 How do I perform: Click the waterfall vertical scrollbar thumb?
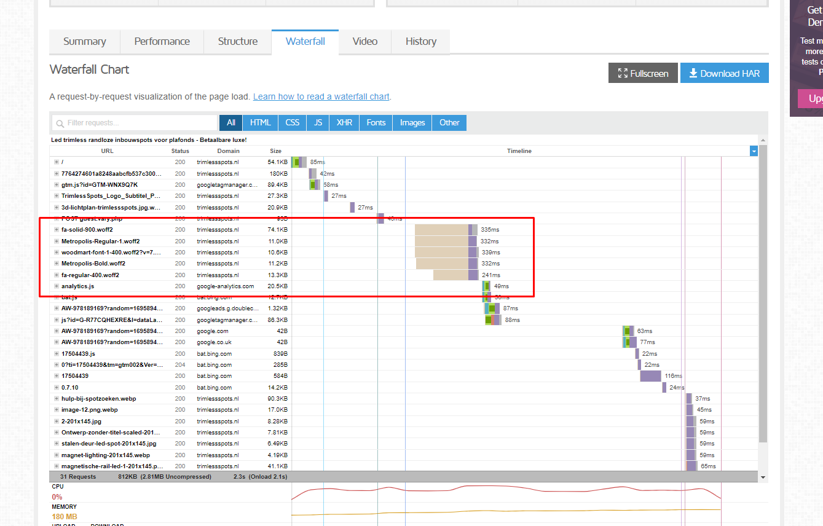coord(763,294)
